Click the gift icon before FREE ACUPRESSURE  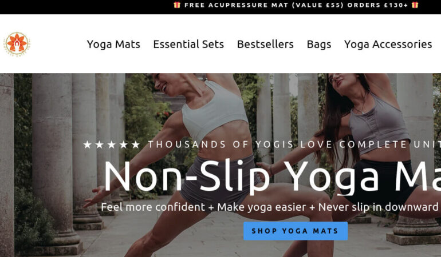(x=177, y=5)
